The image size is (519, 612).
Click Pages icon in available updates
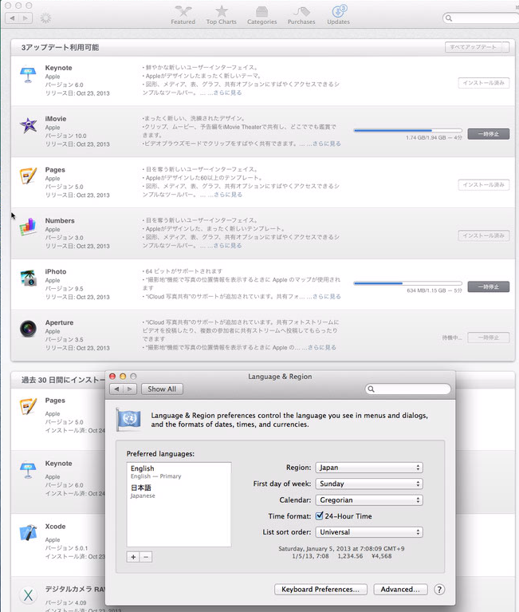28,176
